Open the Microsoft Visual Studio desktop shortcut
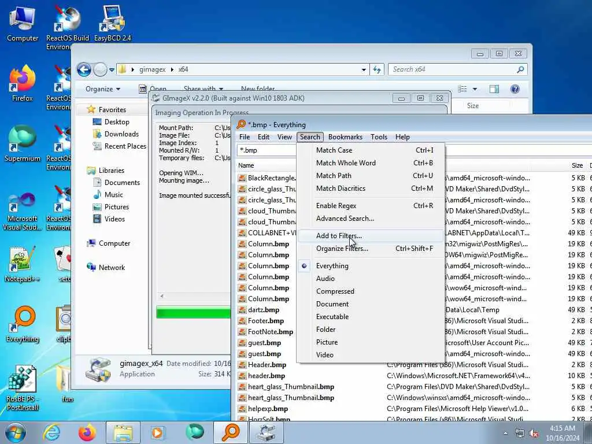 23,212
